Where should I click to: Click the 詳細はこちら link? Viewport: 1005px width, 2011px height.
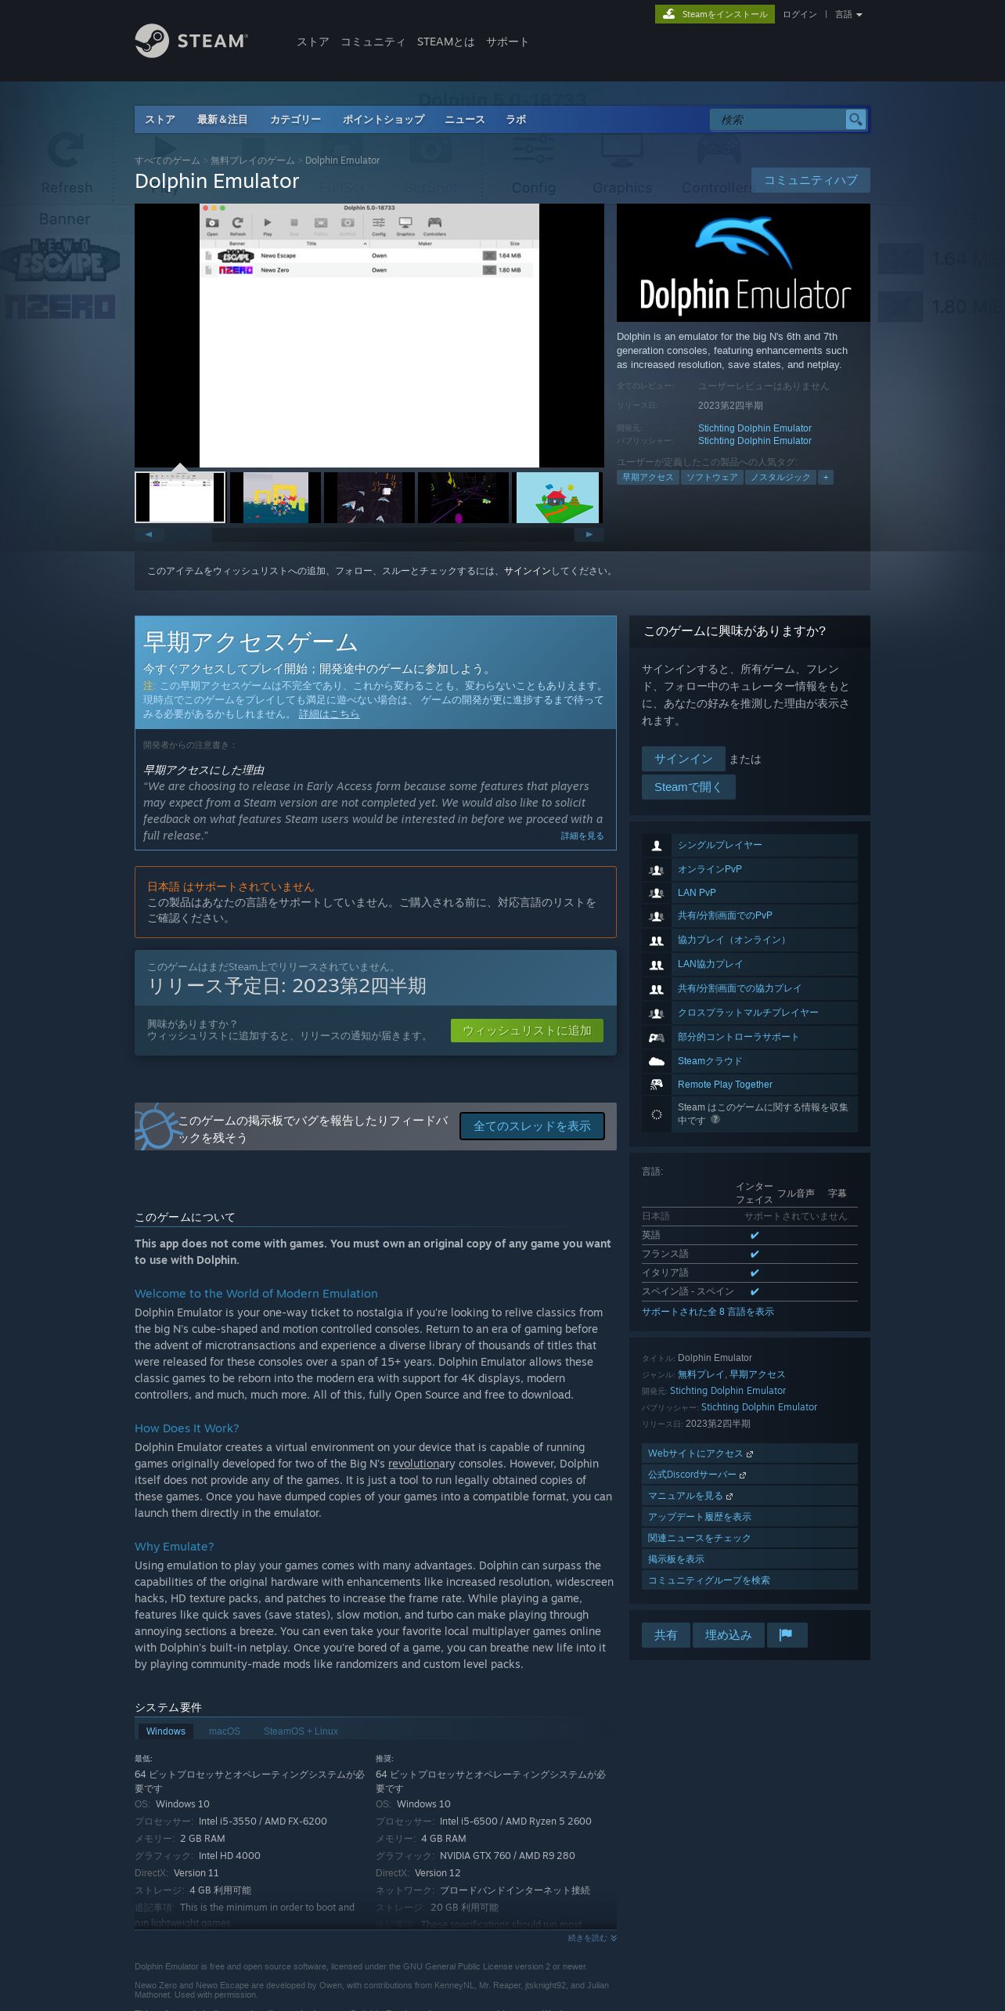click(329, 714)
